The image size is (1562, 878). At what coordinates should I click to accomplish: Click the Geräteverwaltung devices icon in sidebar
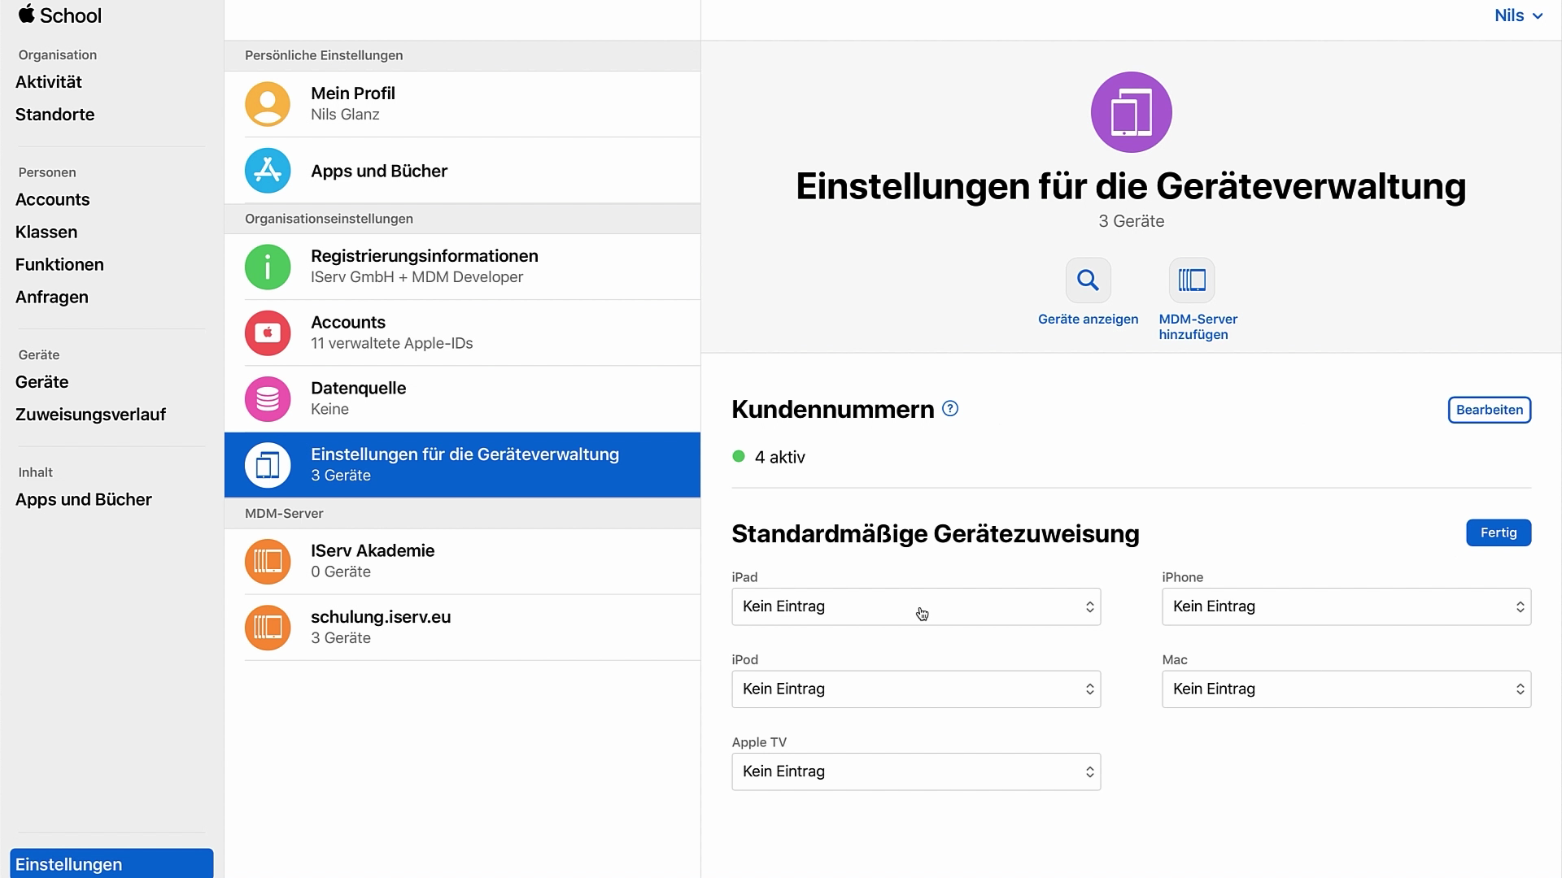pos(267,464)
